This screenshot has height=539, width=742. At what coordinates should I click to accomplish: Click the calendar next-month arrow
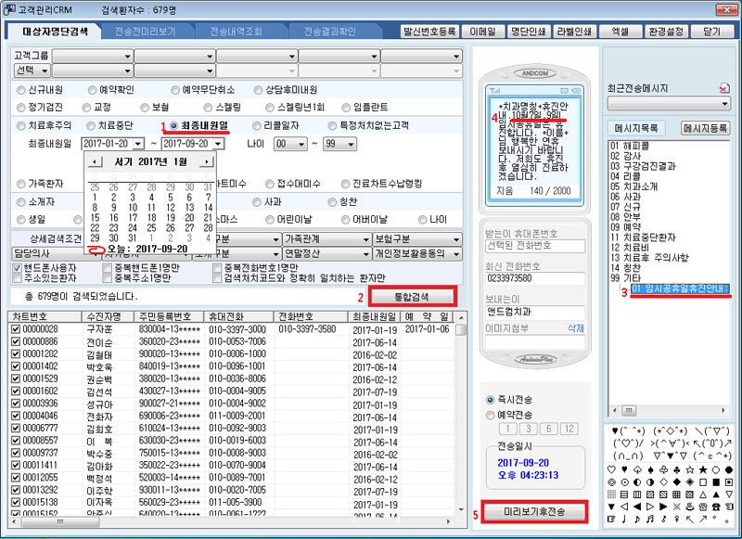coord(206,162)
